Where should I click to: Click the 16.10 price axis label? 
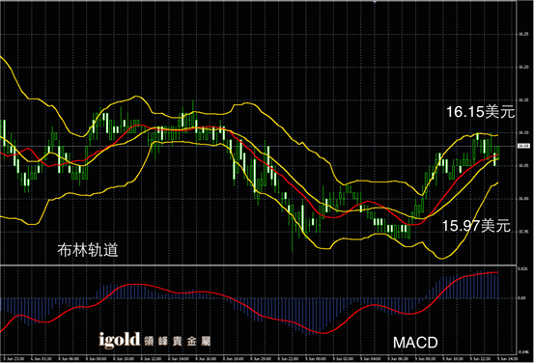523,133
